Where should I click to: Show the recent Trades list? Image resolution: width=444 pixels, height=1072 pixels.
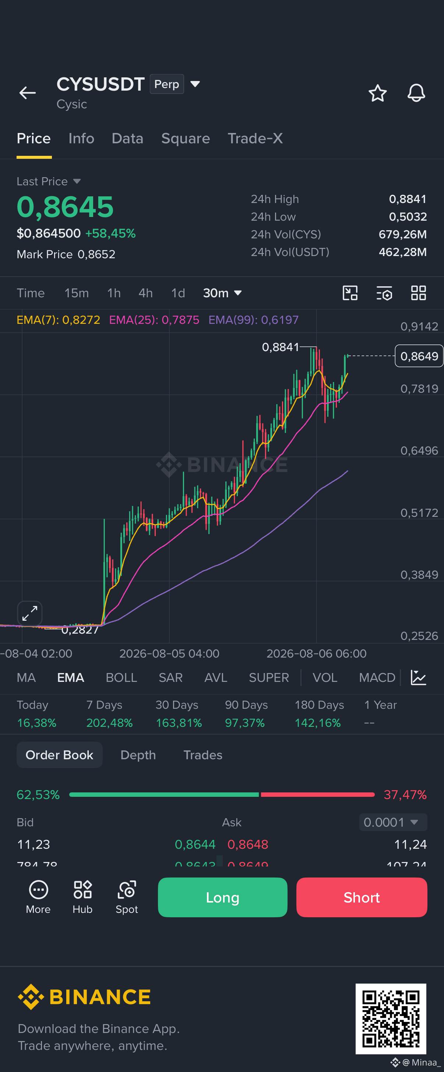tap(203, 755)
